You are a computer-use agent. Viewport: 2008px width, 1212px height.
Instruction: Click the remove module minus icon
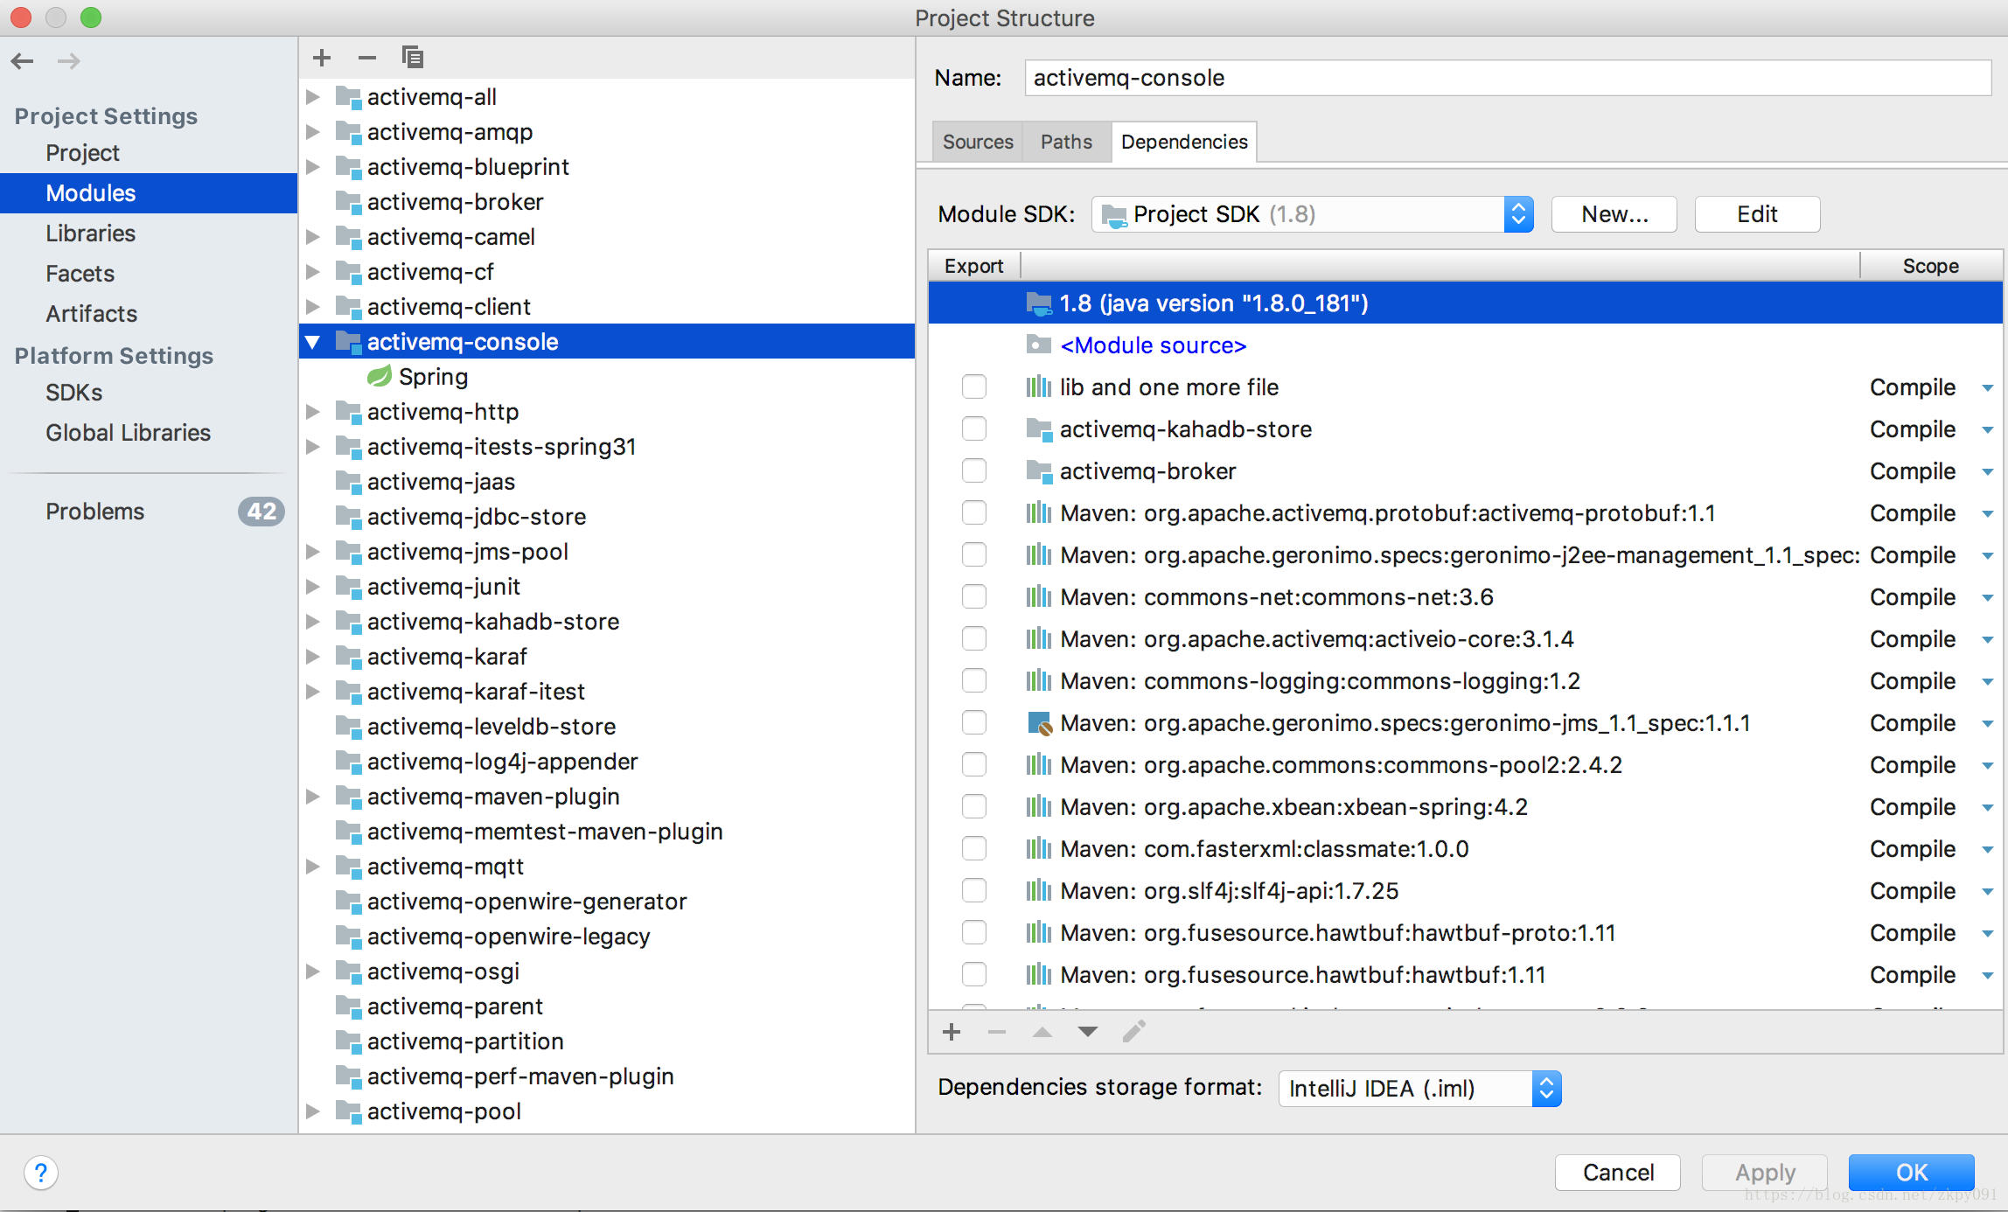(x=367, y=58)
